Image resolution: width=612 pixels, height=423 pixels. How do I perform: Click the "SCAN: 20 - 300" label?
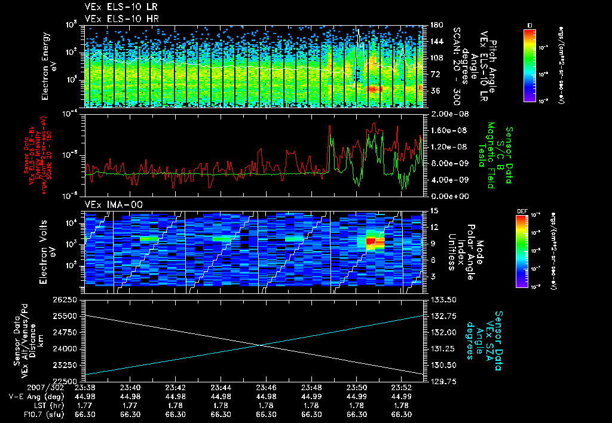456,66
